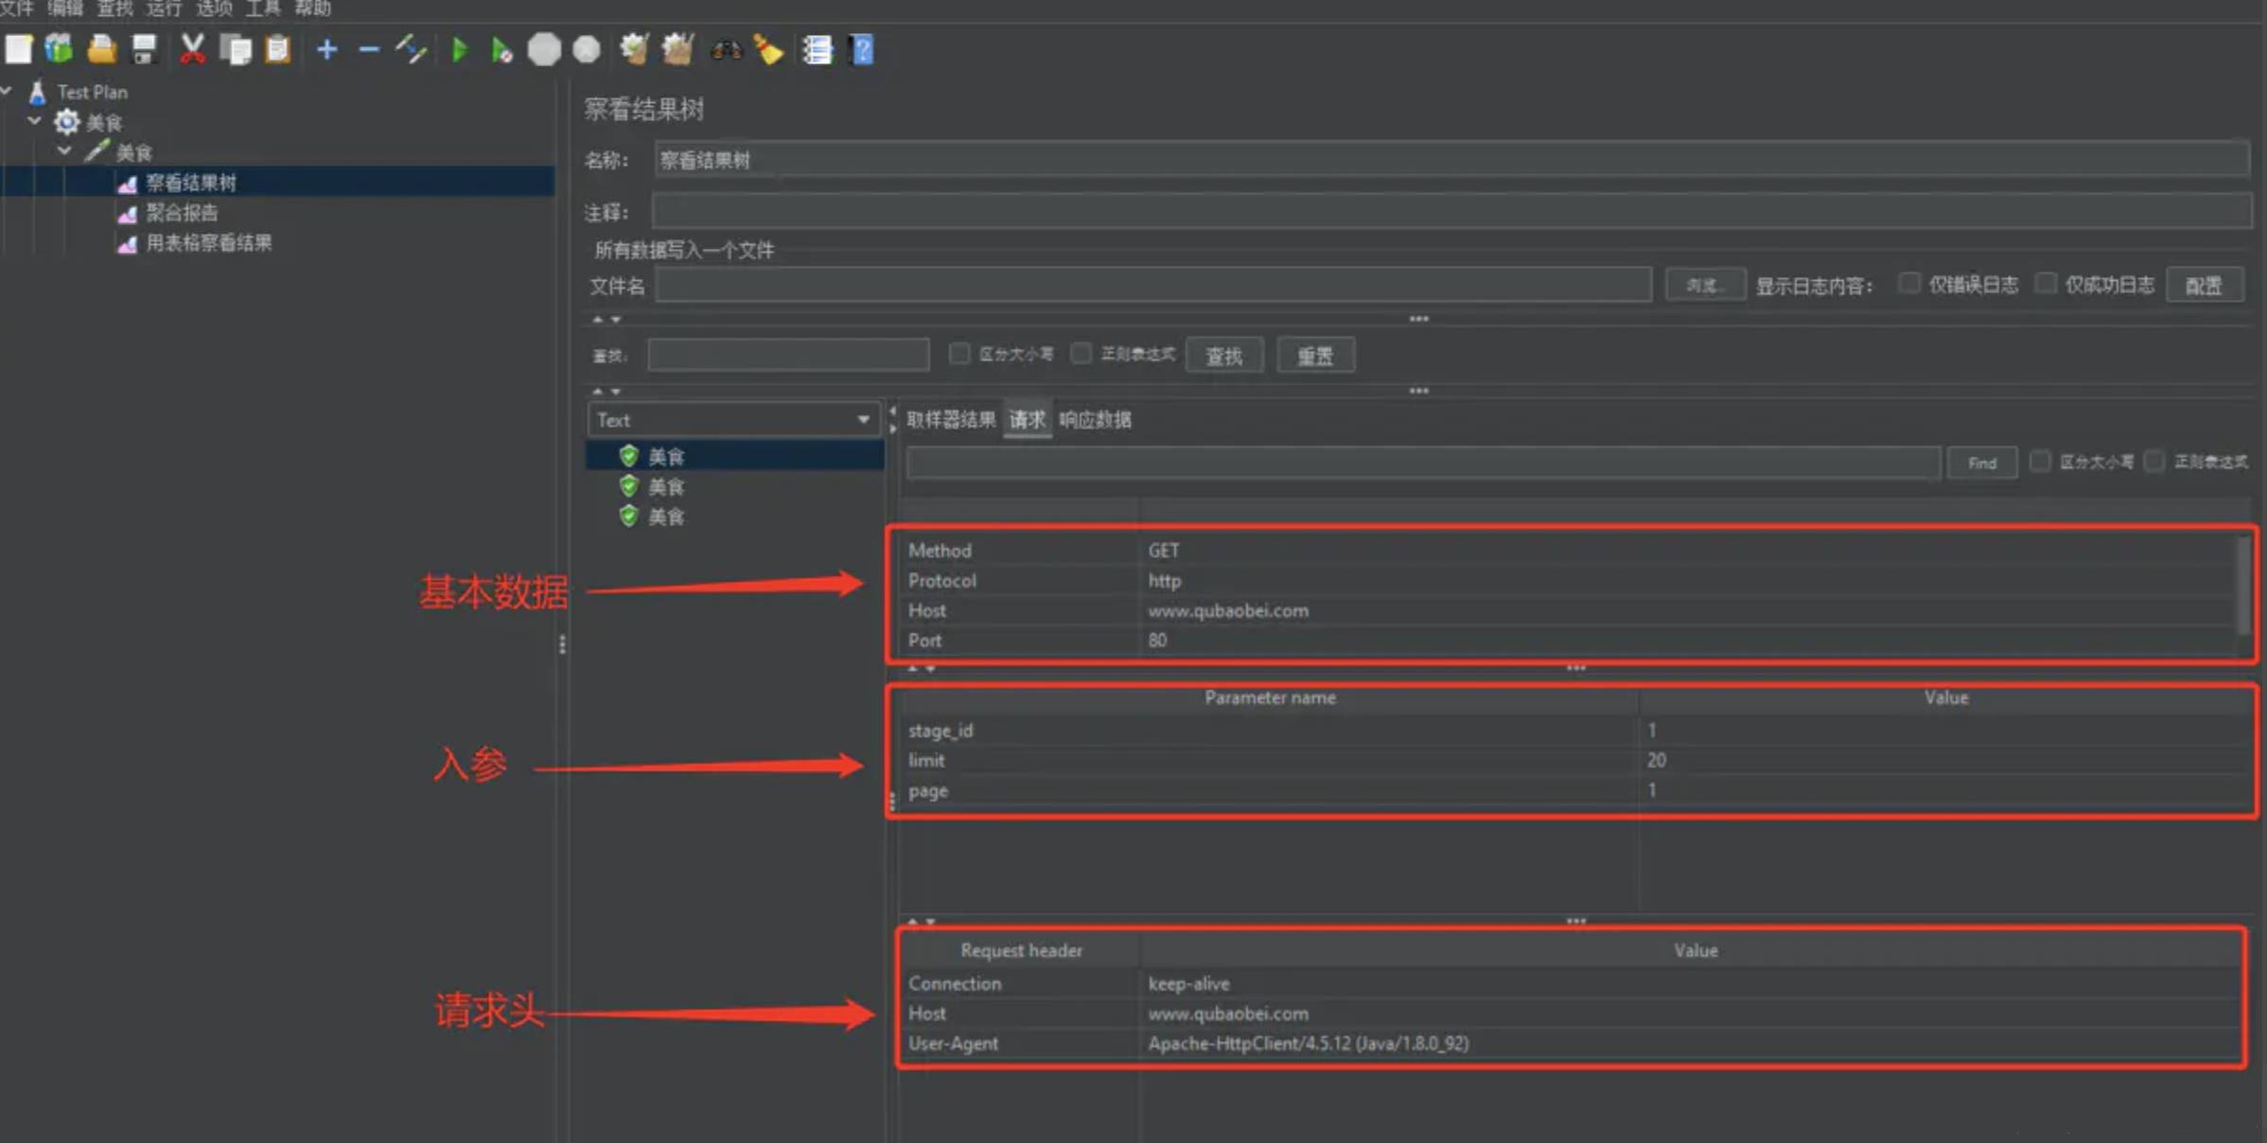Collapse the 美食 thread group node
The height and width of the screenshot is (1143, 2267).
click(35, 121)
